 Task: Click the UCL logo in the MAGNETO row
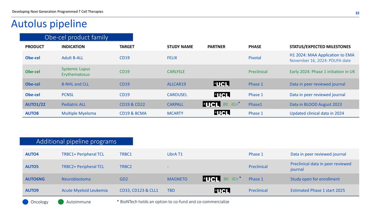(x=212, y=179)
